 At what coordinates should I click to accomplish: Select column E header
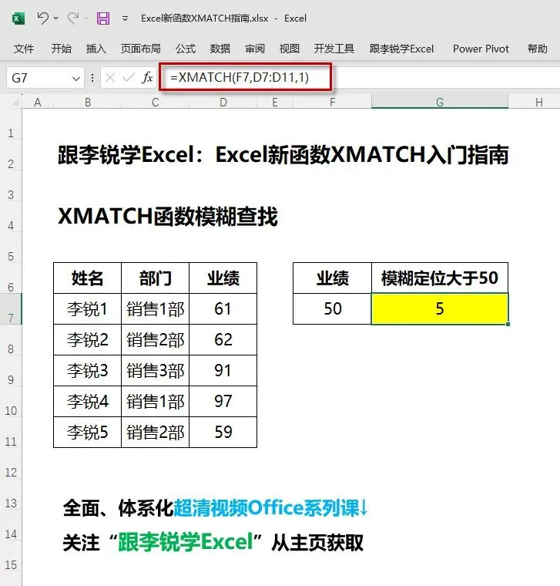pos(275,102)
